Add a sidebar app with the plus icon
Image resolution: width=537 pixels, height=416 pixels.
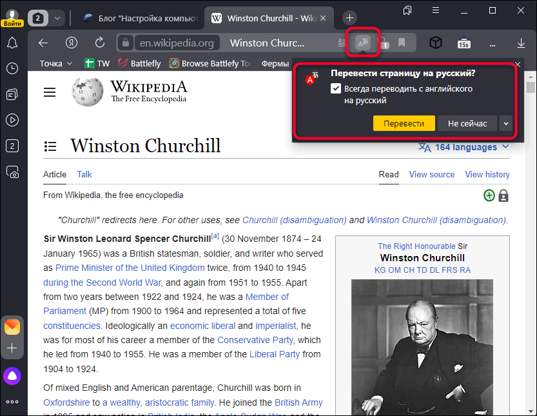click(x=12, y=348)
